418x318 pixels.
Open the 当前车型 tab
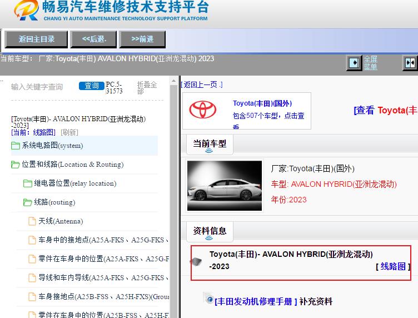click(x=210, y=144)
